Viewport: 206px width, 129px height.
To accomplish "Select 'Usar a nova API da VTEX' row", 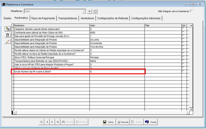I will tap(100, 65).
